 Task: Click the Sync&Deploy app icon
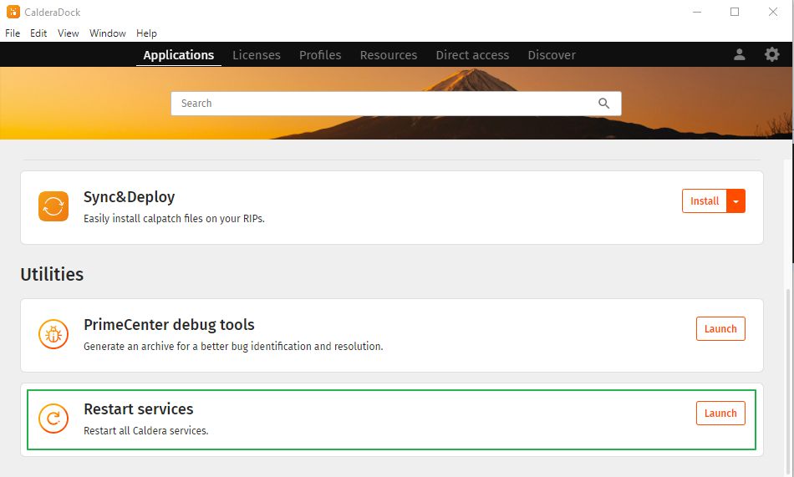53,206
